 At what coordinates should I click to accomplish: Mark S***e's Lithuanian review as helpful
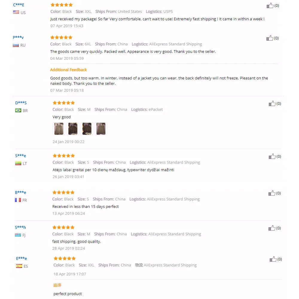pyautogui.click(x=272, y=156)
